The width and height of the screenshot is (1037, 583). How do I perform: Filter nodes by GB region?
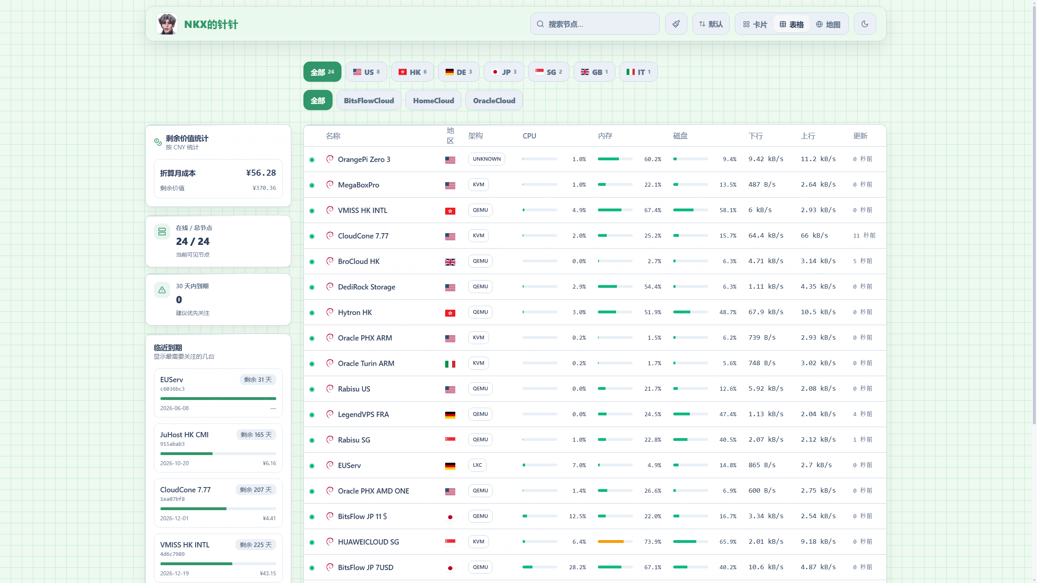(594, 72)
